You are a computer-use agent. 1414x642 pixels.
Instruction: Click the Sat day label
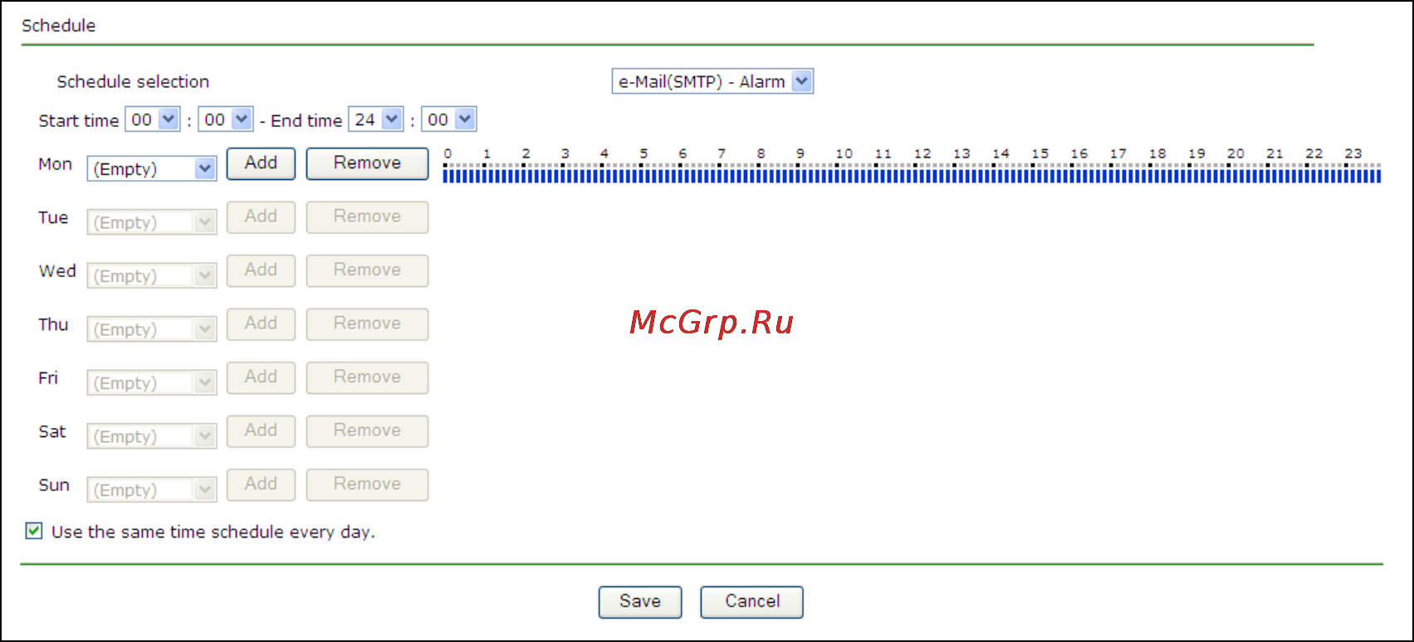pos(52,431)
